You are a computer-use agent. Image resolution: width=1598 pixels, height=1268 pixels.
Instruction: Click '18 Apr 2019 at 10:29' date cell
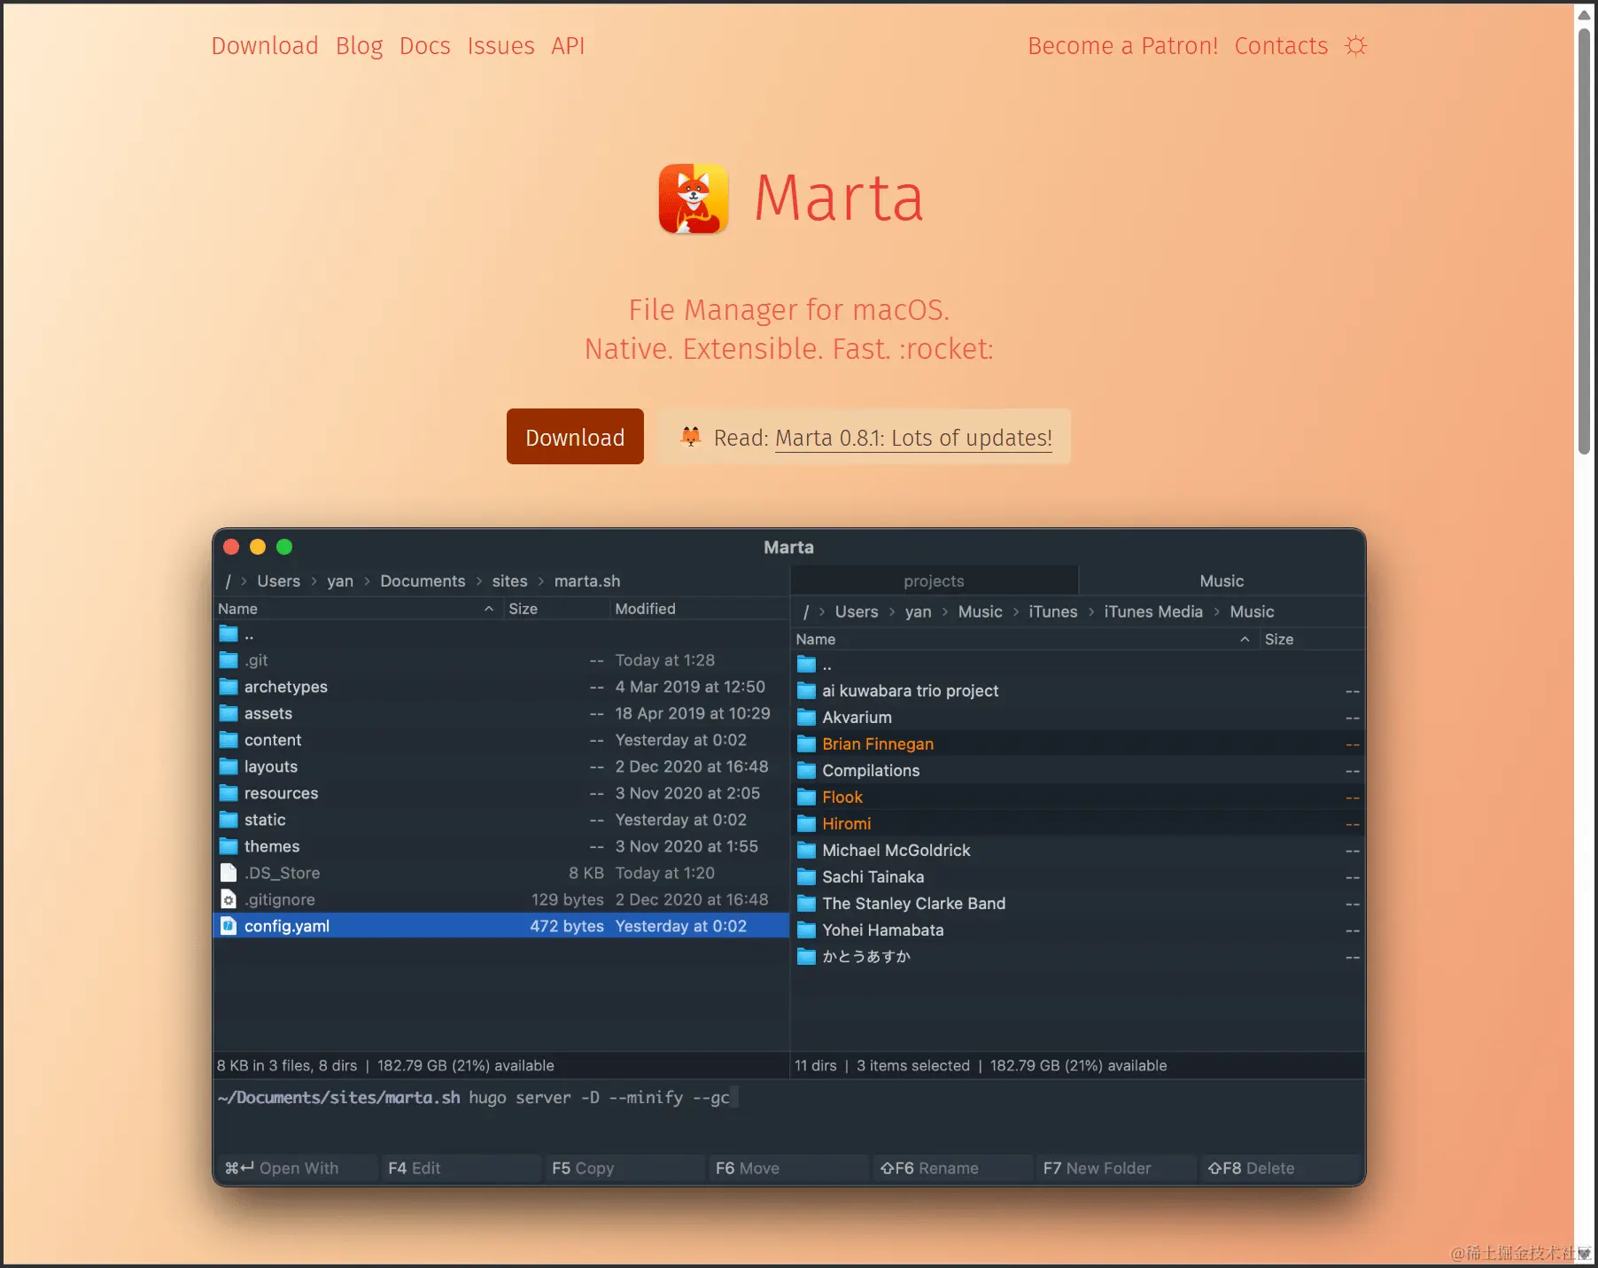[693, 713]
